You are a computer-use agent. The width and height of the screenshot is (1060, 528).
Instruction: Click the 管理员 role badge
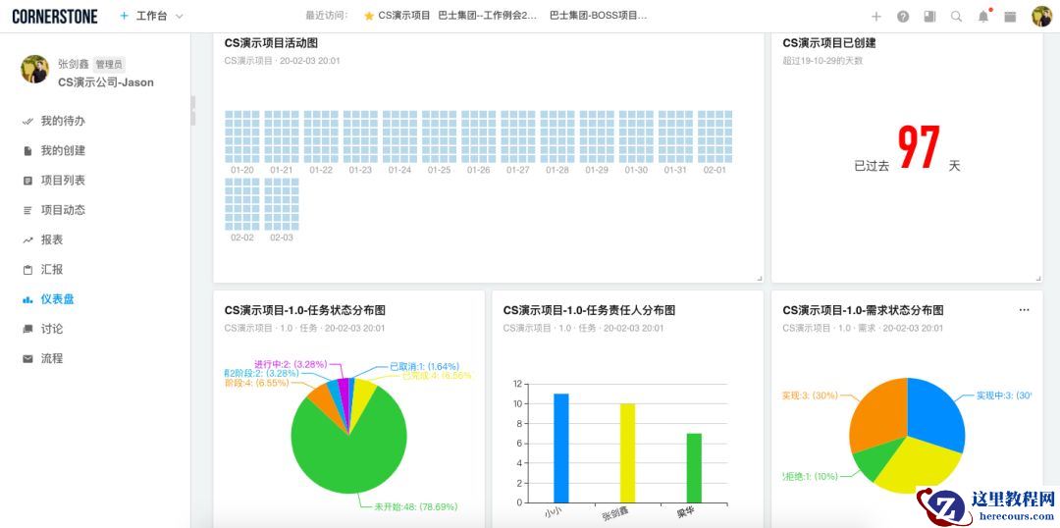click(108, 65)
